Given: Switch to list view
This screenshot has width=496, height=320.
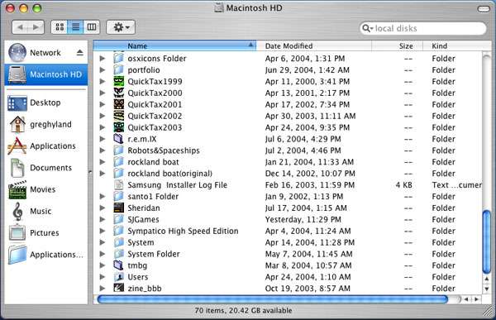Looking at the screenshot, I should click(75, 27).
